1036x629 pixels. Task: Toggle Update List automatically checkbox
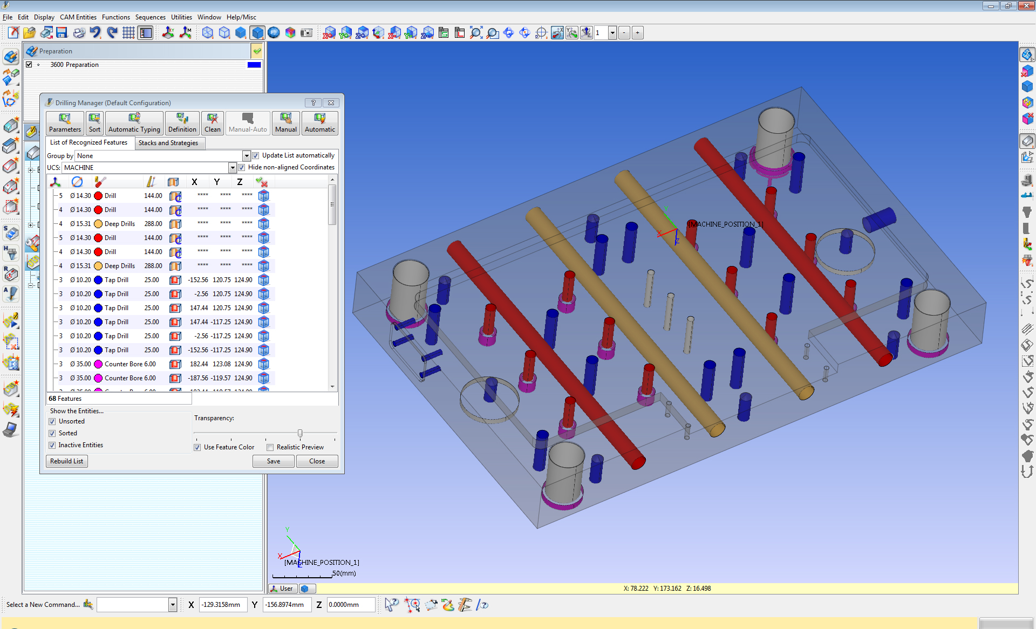tap(256, 156)
